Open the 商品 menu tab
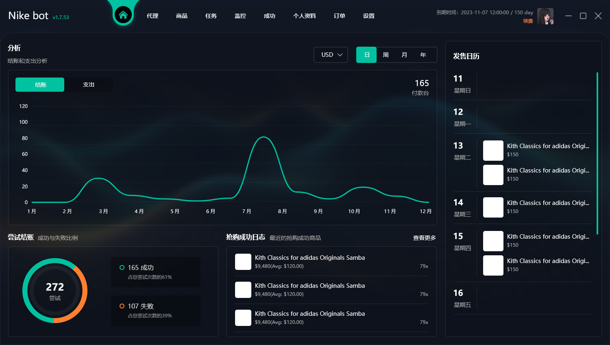 tap(182, 16)
